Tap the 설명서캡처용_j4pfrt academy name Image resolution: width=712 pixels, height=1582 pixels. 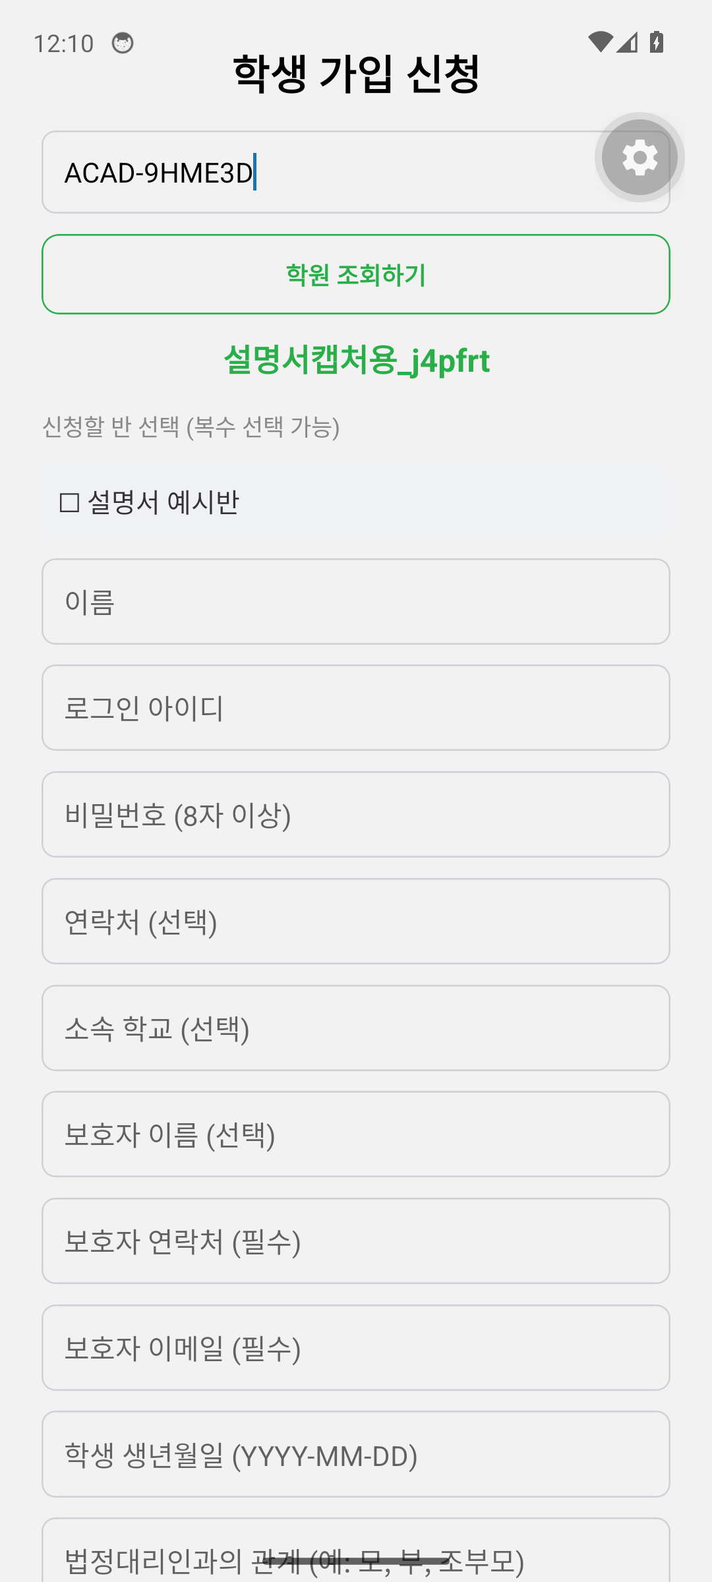pyautogui.click(x=357, y=361)
